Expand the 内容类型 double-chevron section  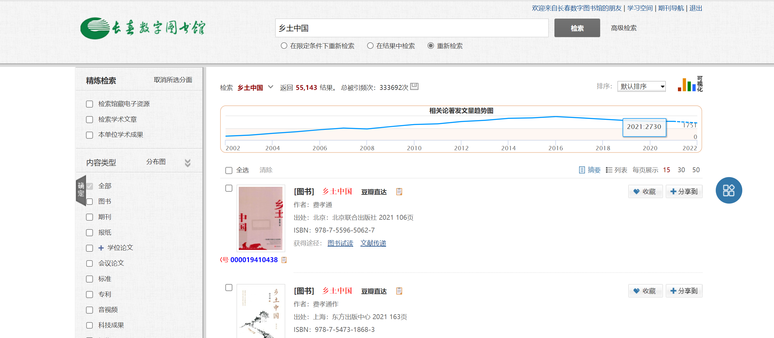pos(188,163)
